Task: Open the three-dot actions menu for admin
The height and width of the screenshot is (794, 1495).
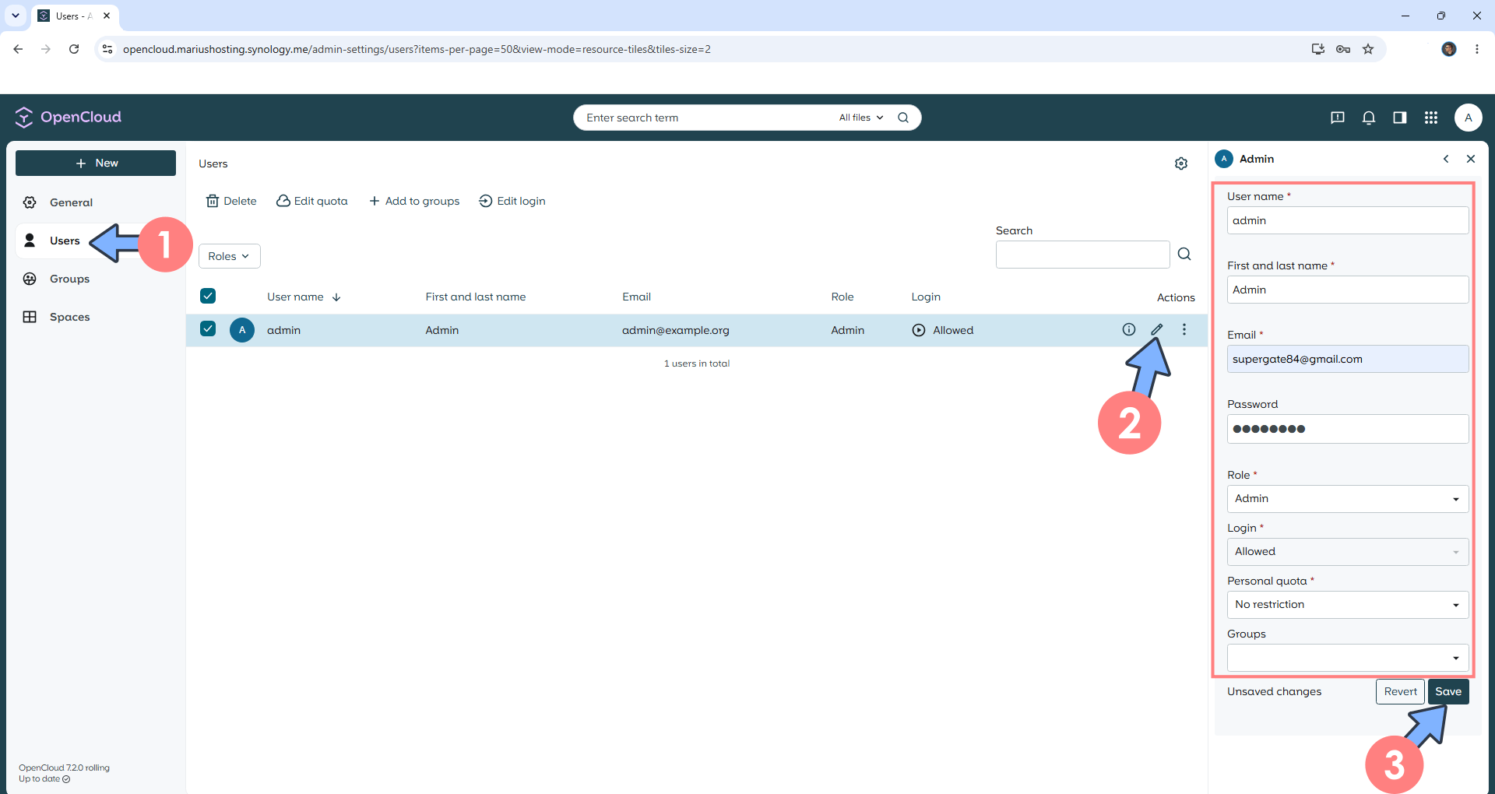Action: coord(1184,329)
